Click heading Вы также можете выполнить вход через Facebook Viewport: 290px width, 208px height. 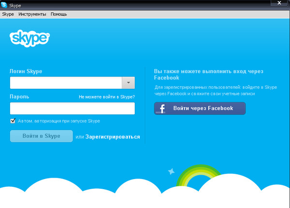[x=209, y=74]
